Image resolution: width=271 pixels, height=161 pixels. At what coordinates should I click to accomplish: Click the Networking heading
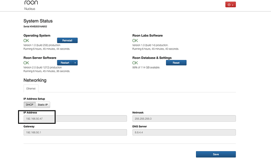tap(35, 80)
